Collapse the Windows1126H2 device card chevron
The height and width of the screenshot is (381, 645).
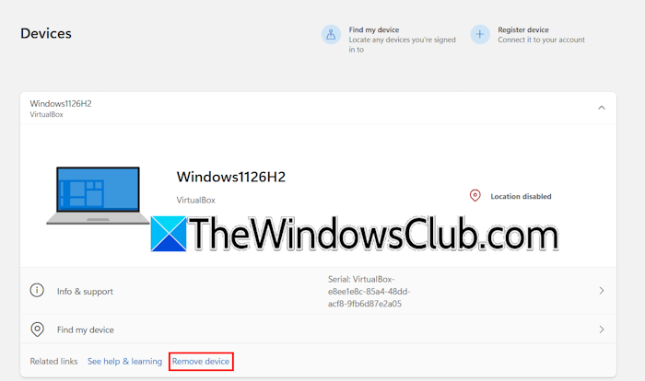pos(602,108)
